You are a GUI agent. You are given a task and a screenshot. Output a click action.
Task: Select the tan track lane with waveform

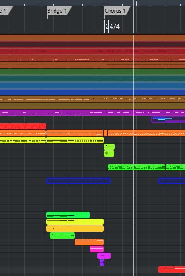pyautogui.click(x=92, y=99)
